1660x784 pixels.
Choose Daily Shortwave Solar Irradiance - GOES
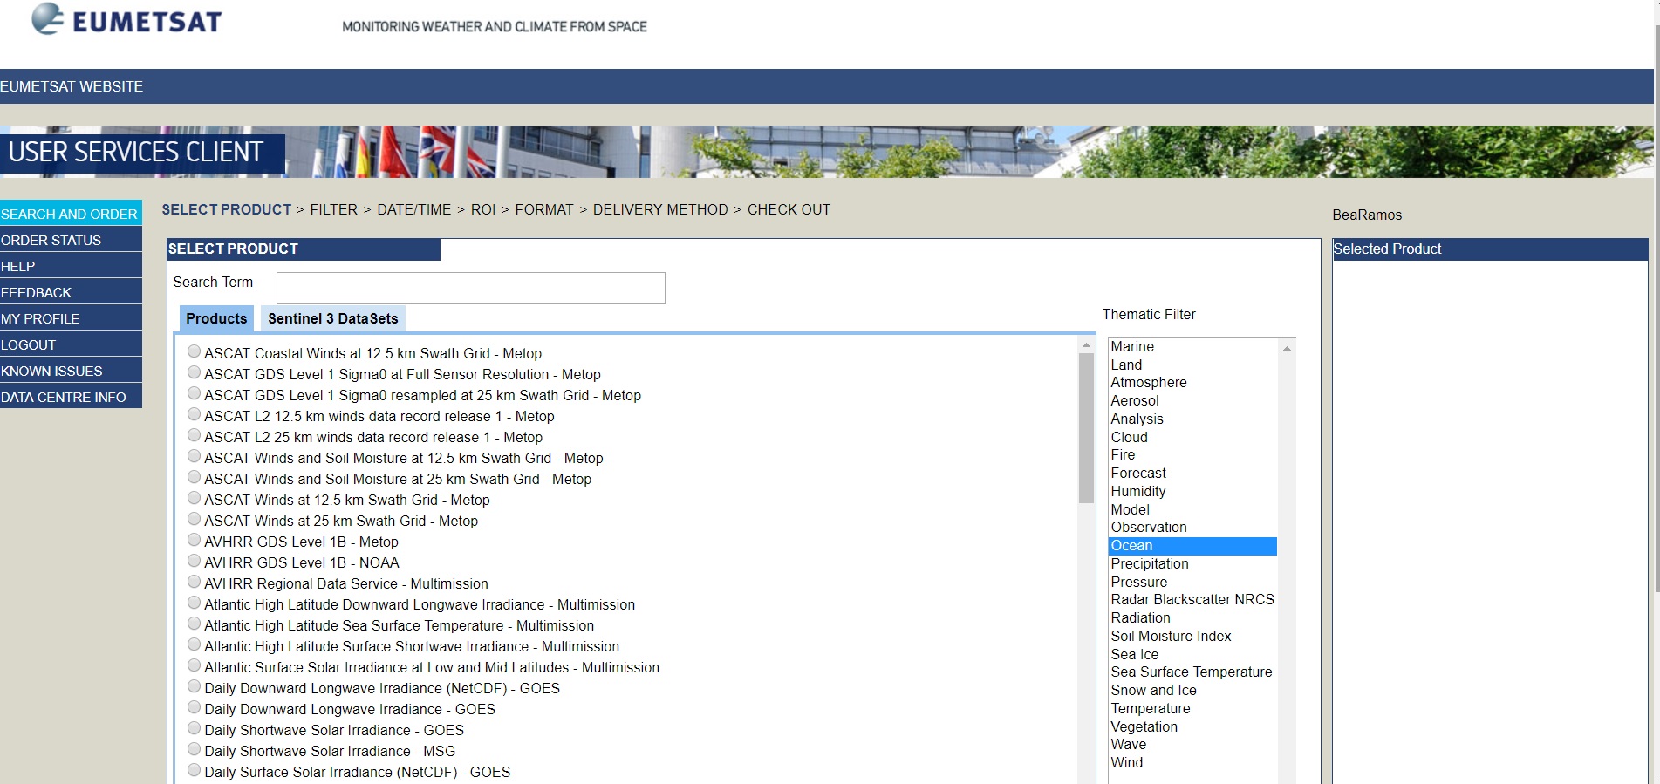194,729
